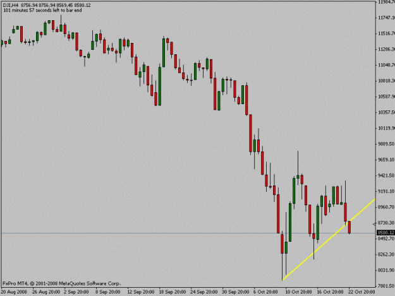This screenshot has height=296, width=395.
Task: Click the 9889 price axis label
Action: pyautogui.click(x=386, y=144)
